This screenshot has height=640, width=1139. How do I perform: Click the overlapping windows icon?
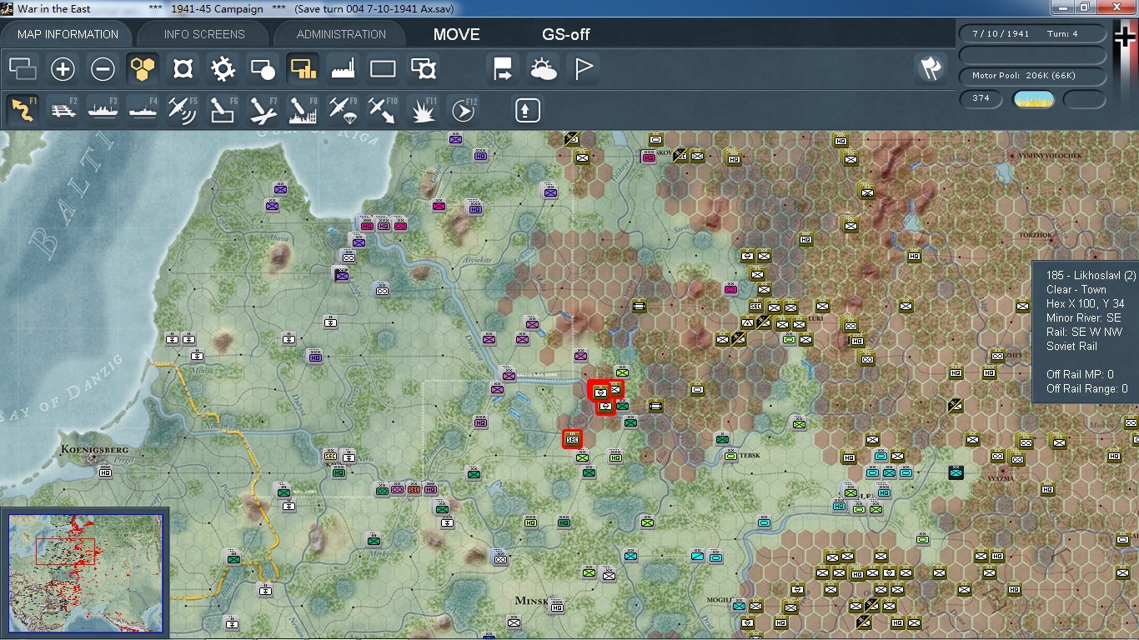tap(23, 69)
